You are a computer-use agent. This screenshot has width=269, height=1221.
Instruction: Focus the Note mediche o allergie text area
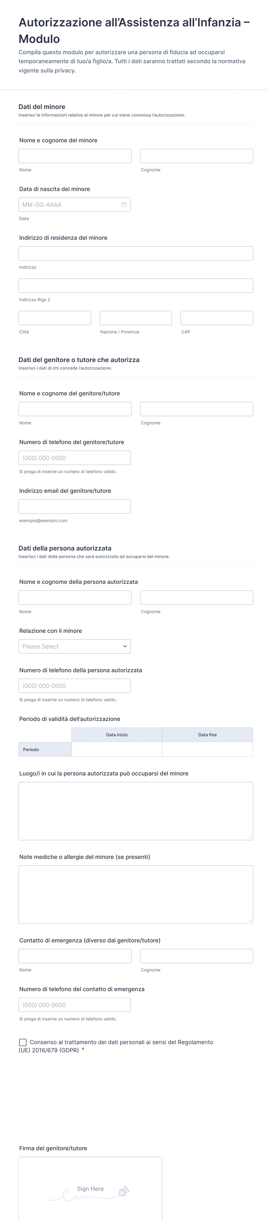(136, 894)
